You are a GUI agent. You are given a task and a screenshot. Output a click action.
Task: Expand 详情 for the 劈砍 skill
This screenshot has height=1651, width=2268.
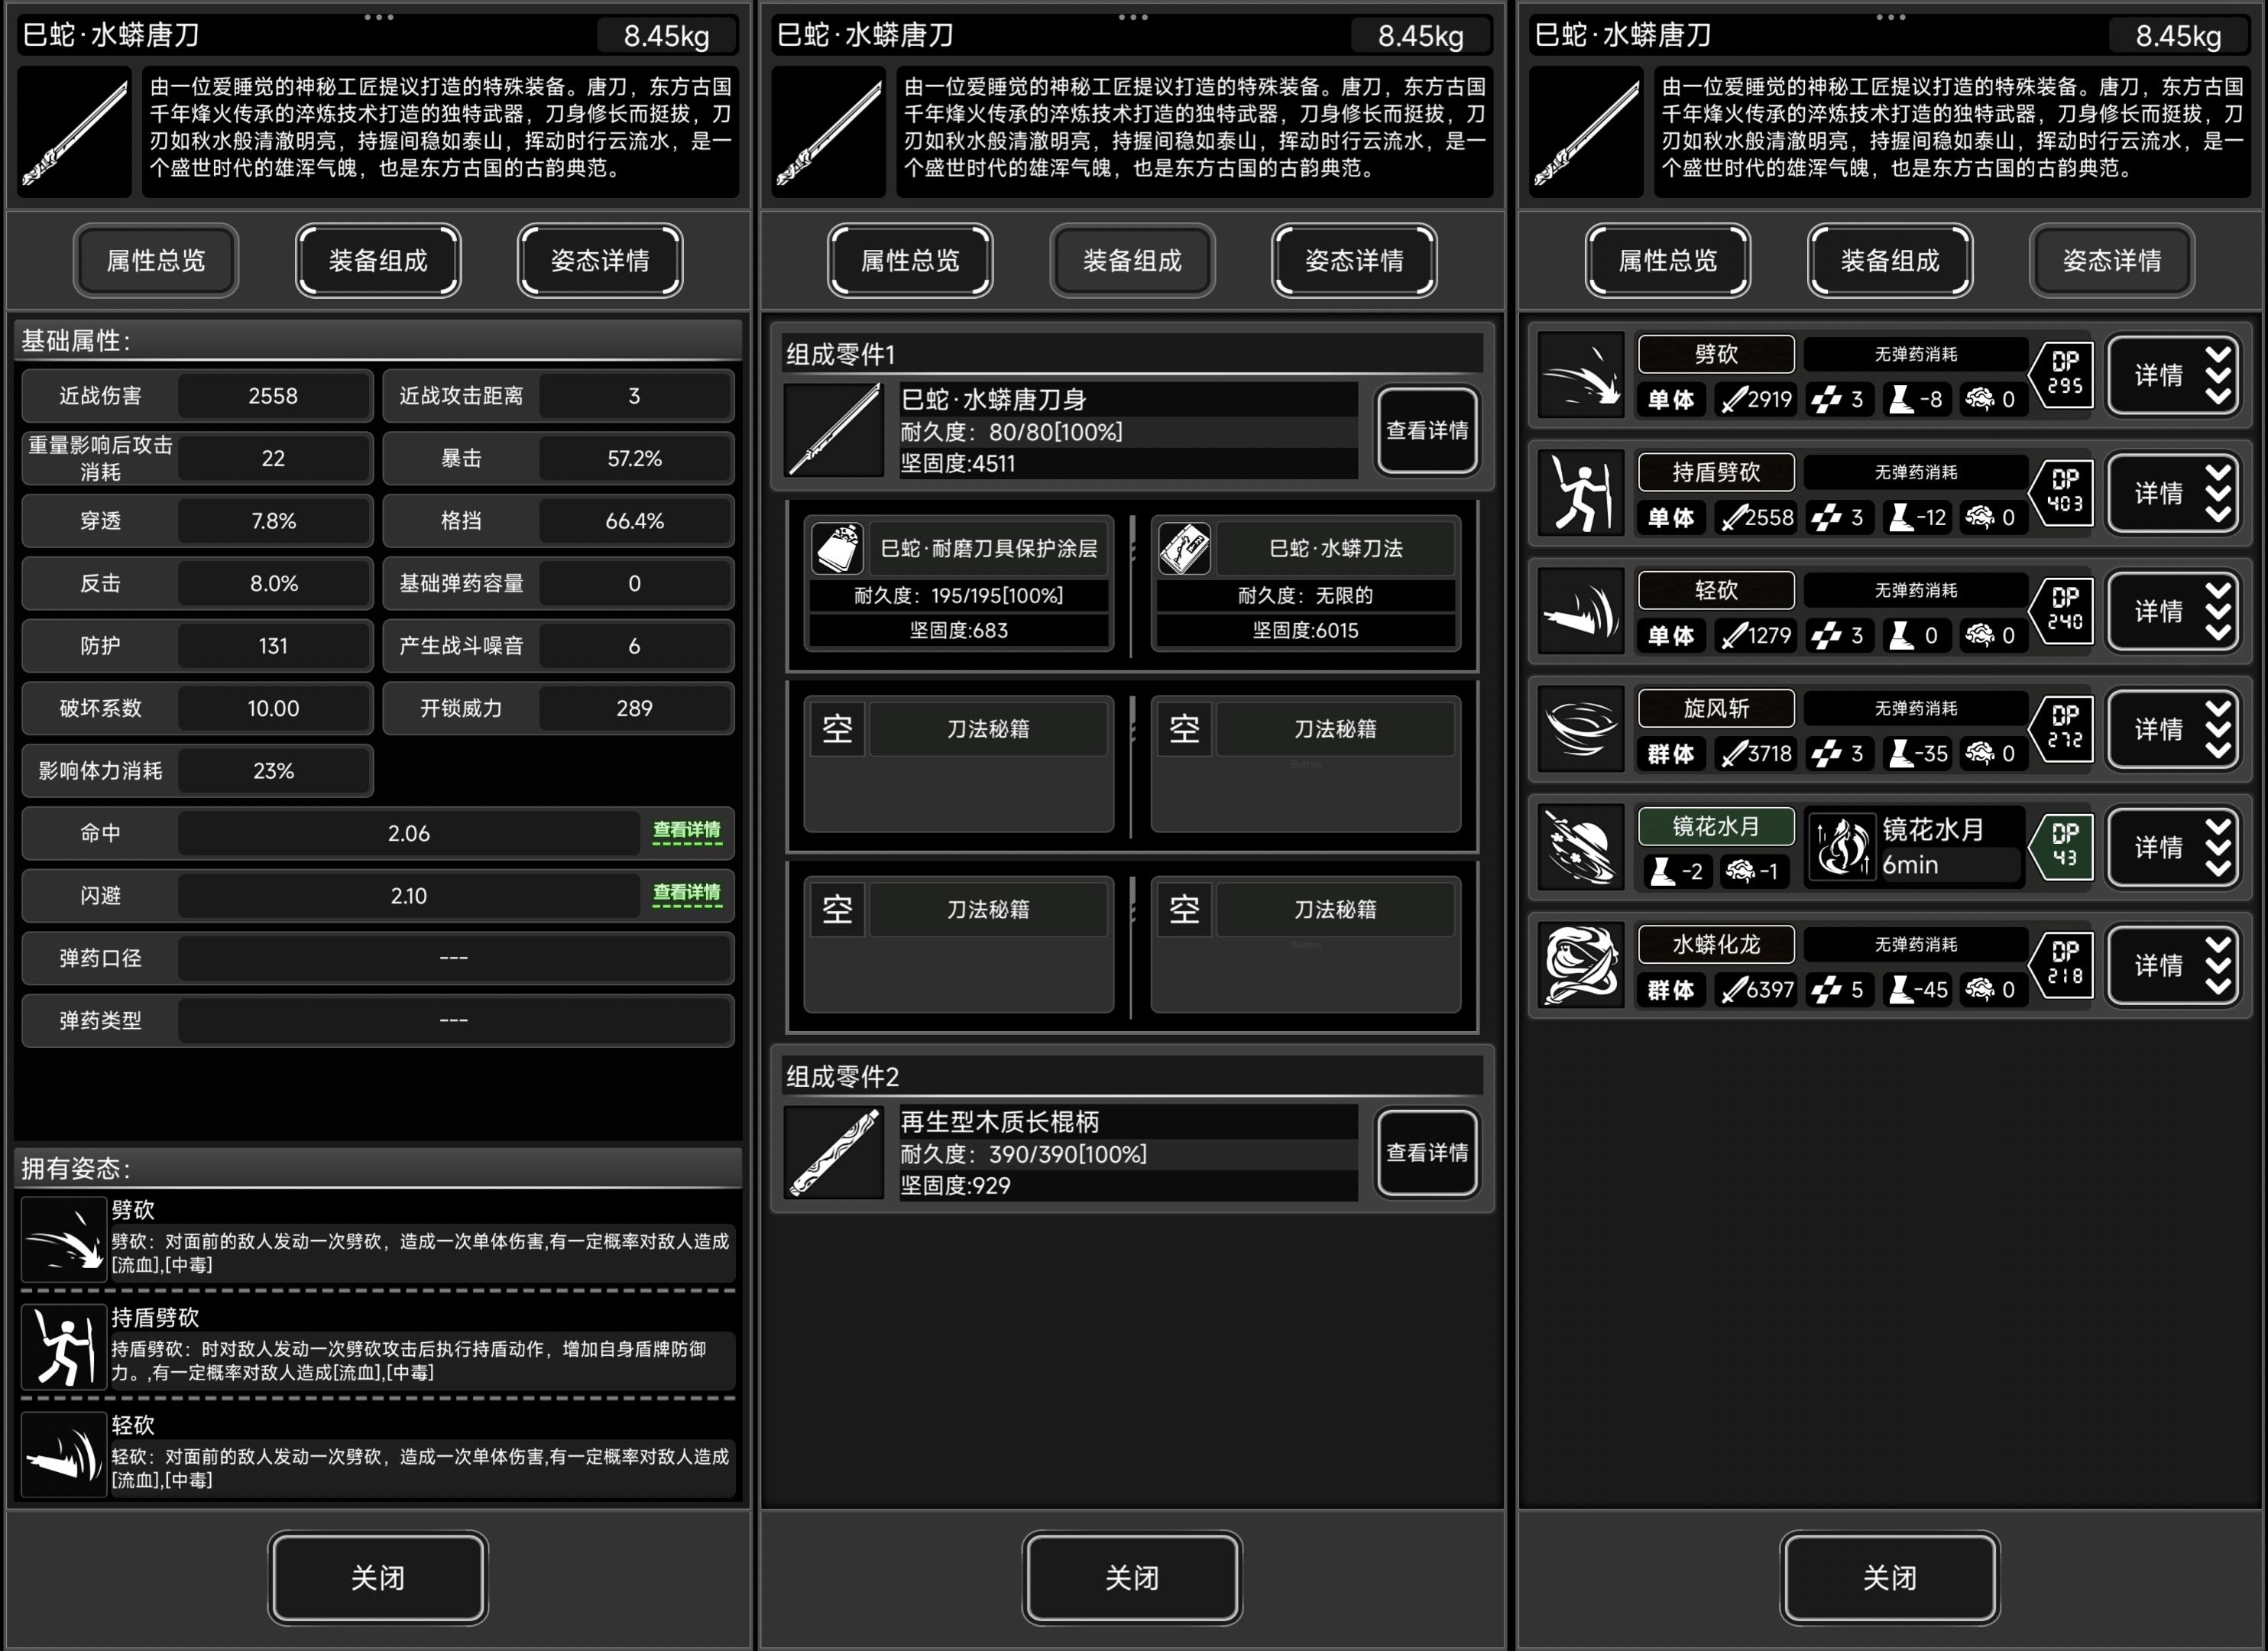coord(2172,376)
